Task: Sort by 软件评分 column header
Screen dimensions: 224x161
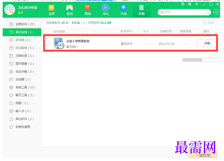Action: pos(126,32)
